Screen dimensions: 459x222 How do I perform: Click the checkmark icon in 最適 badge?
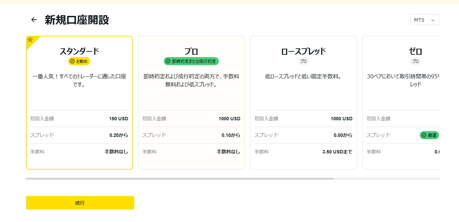424,135
